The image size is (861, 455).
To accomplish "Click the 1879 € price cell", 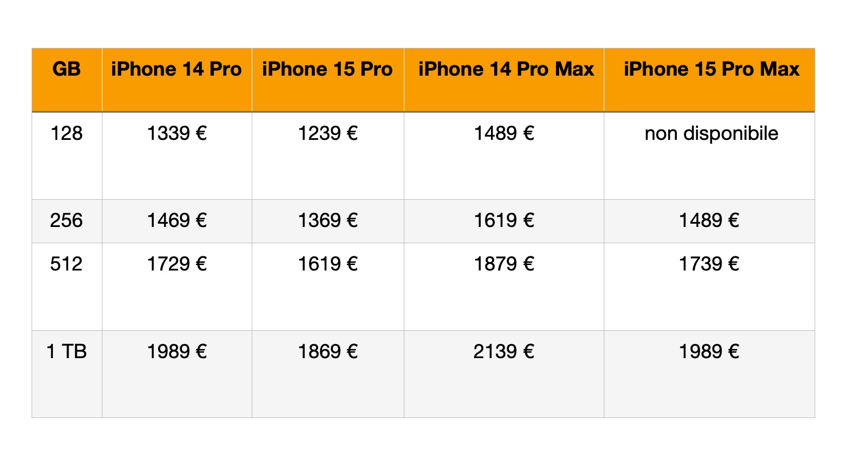I will (504, 264).
